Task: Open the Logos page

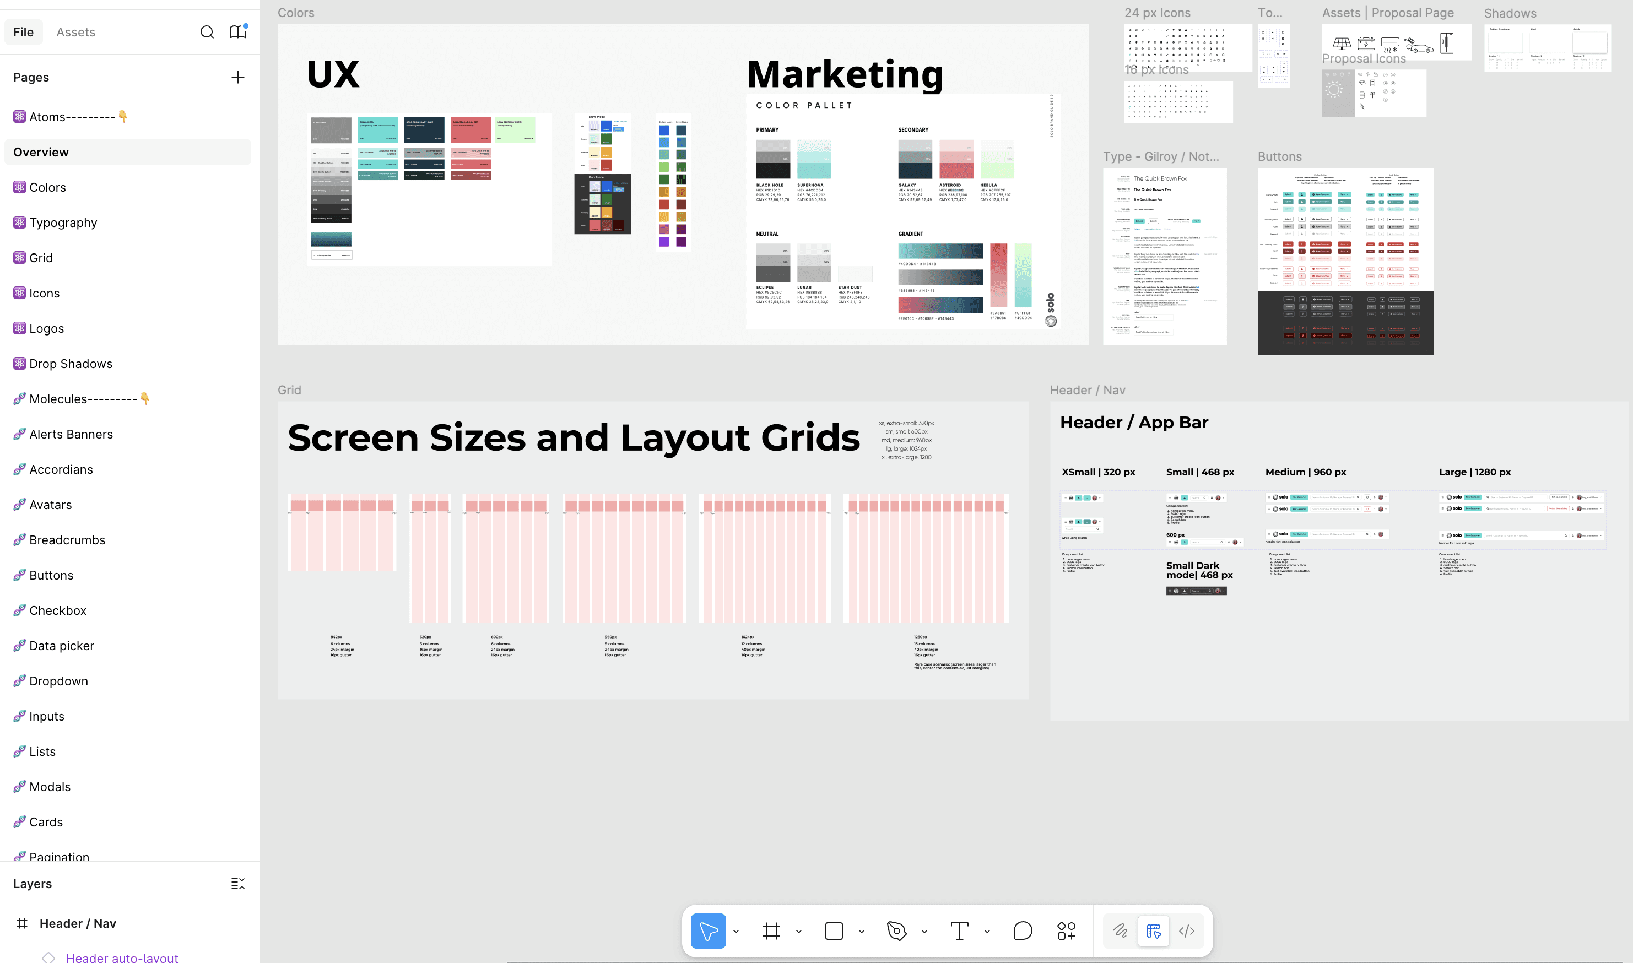Action: click(127, 328)
